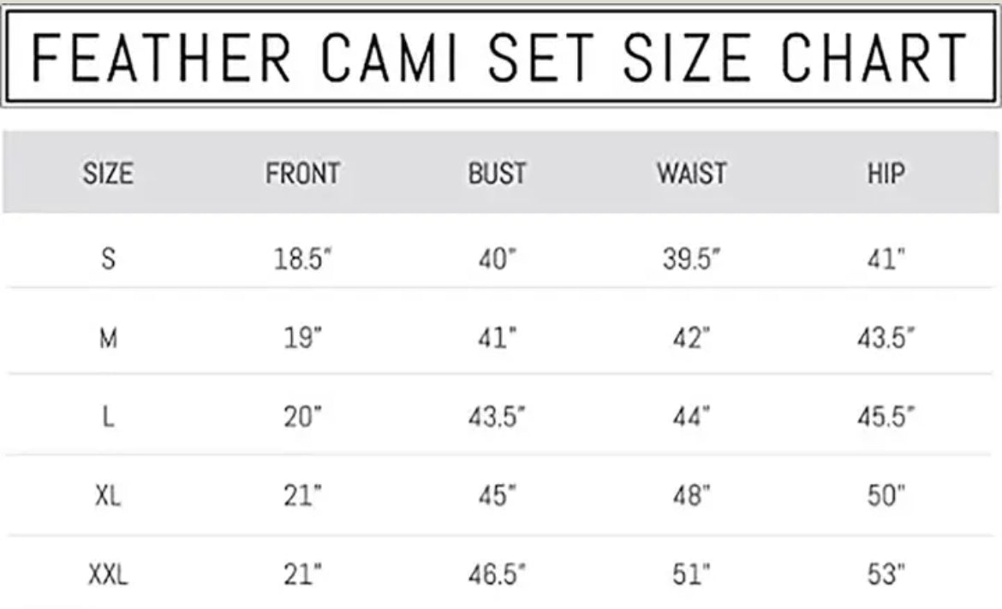
Task: Click the SIZE column header
Action: click(x=108, y=174)
